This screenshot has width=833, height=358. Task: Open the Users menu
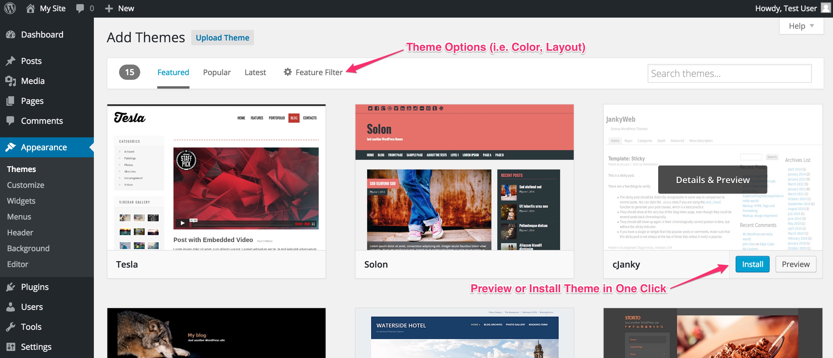[47, 307]
